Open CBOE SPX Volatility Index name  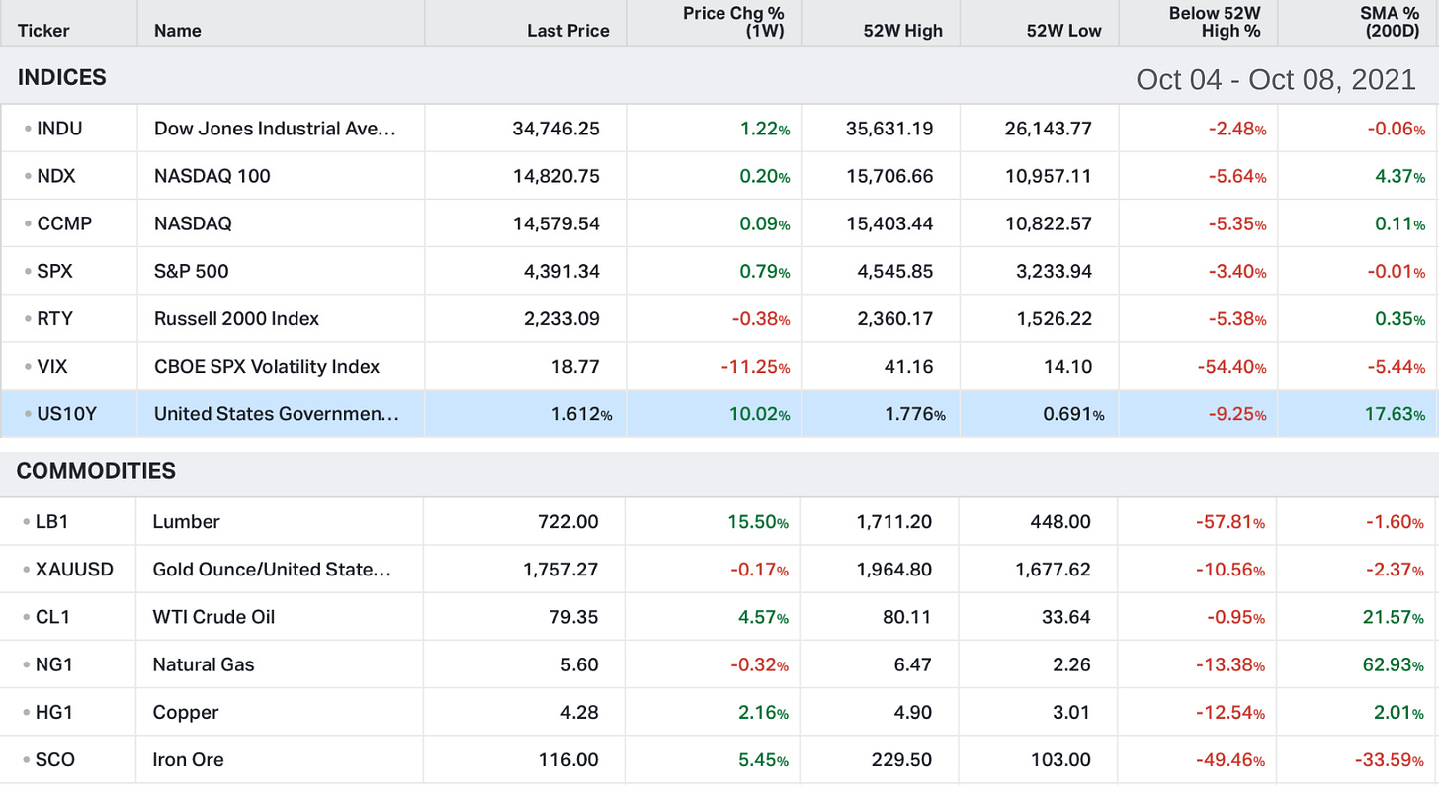[x=267, y=366]
